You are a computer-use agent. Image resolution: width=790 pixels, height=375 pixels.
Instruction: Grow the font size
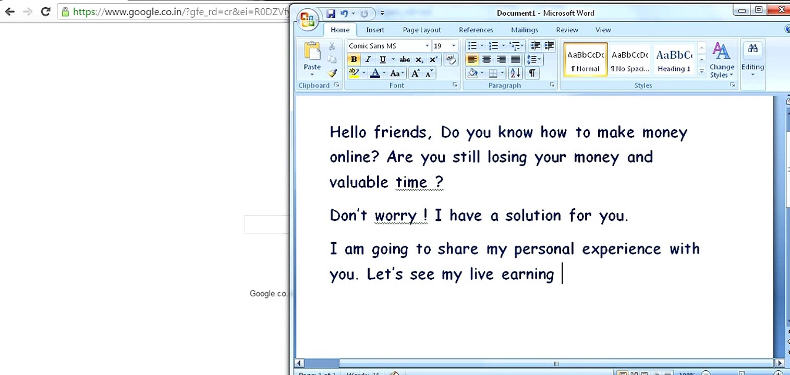tap(416, 73)
